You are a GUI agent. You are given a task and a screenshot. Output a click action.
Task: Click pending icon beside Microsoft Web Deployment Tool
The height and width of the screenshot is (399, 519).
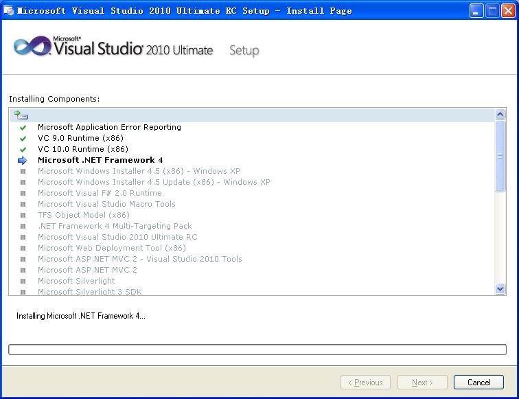(x=23, y=248)
